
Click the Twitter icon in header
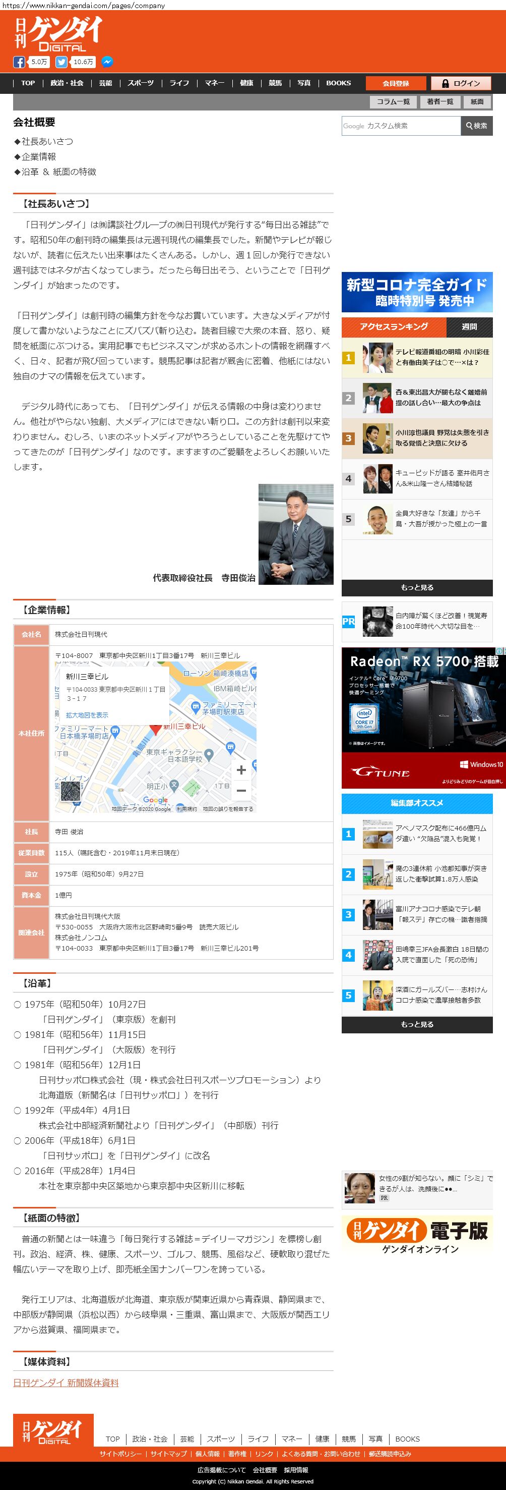(61, 62)
